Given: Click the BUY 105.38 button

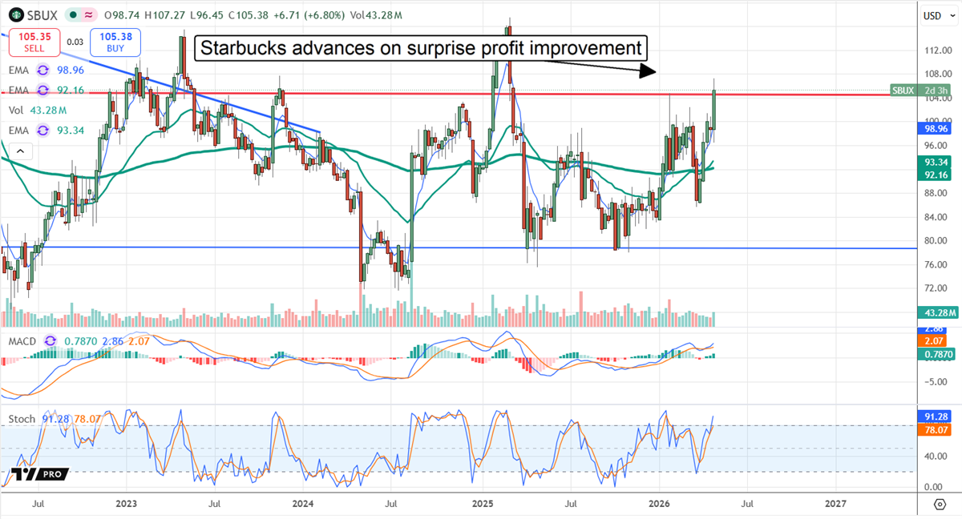Looking at the screenshot, I should point(115,42).
